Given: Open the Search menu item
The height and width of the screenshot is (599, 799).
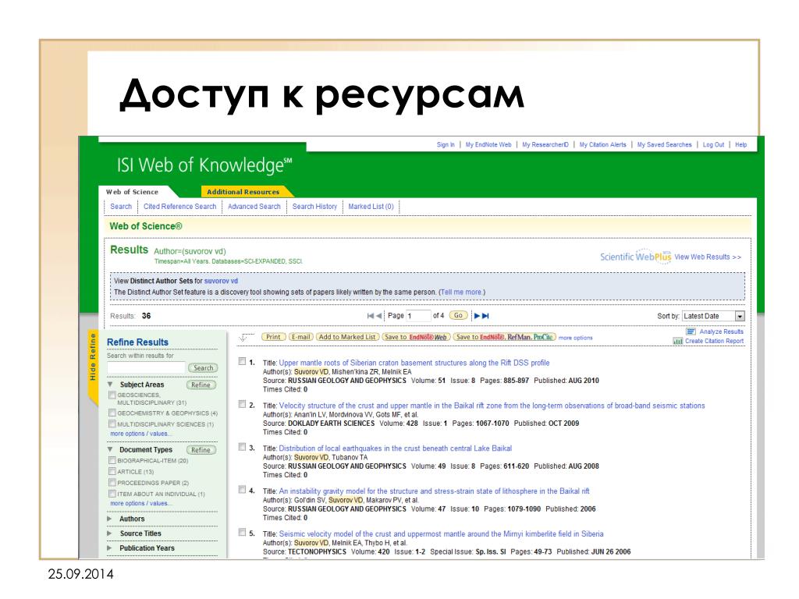Looking at the screenshot, I should pyautogui.click(x=121, y=206).
